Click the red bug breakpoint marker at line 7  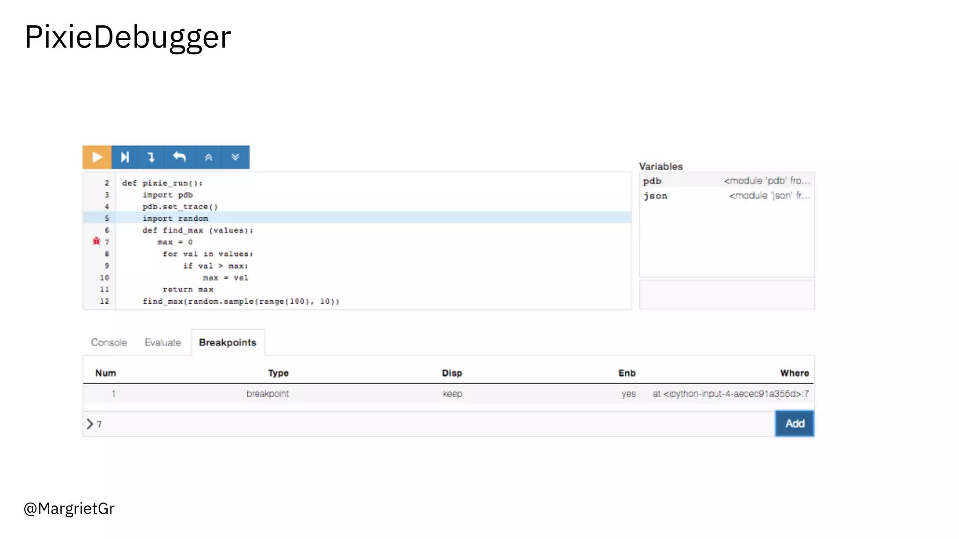[96, 241]
